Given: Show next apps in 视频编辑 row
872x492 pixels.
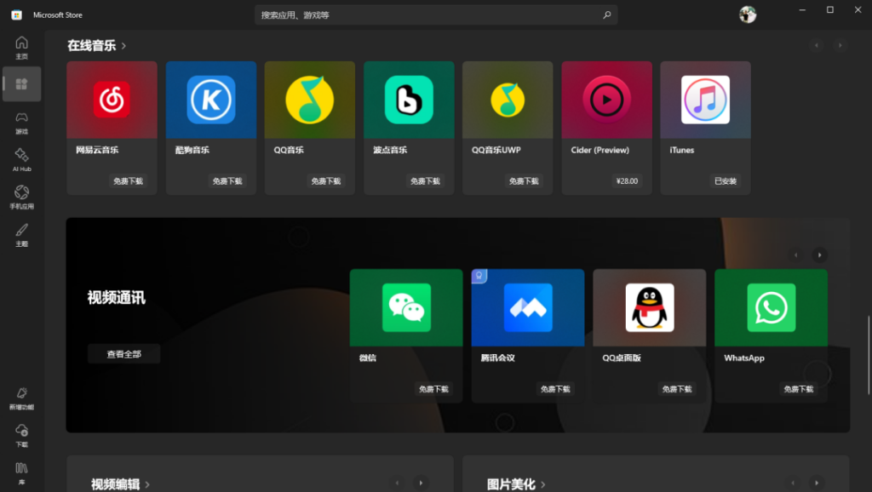Looking at the screenshot, I should pos(421,483).
